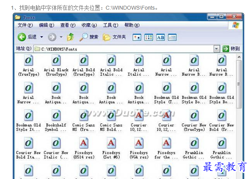The image size is (250, 179).
Task: Select the Fixedsys (VGA res) font
Action: (139, 148)
